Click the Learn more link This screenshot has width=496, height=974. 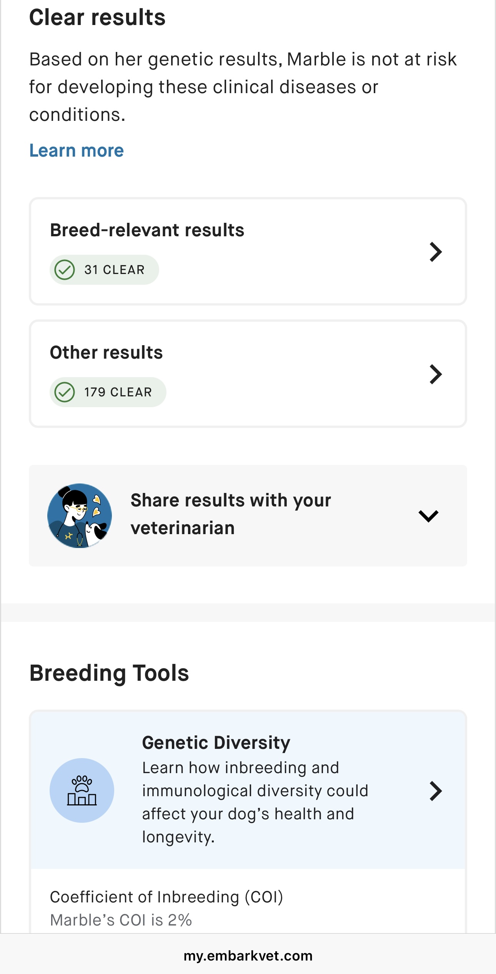[x=77, y=150]
